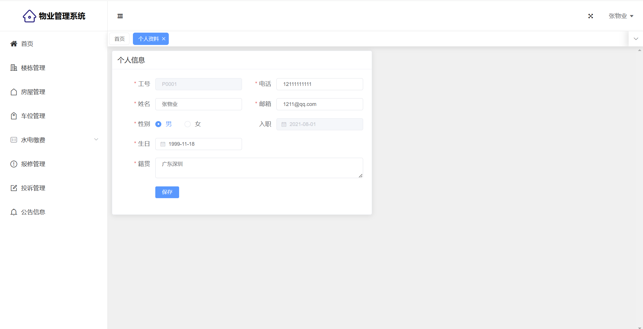Screen dimensions: 643x329
Task: Click the 投诉管理 edit icon
Action: click(14, 188)
